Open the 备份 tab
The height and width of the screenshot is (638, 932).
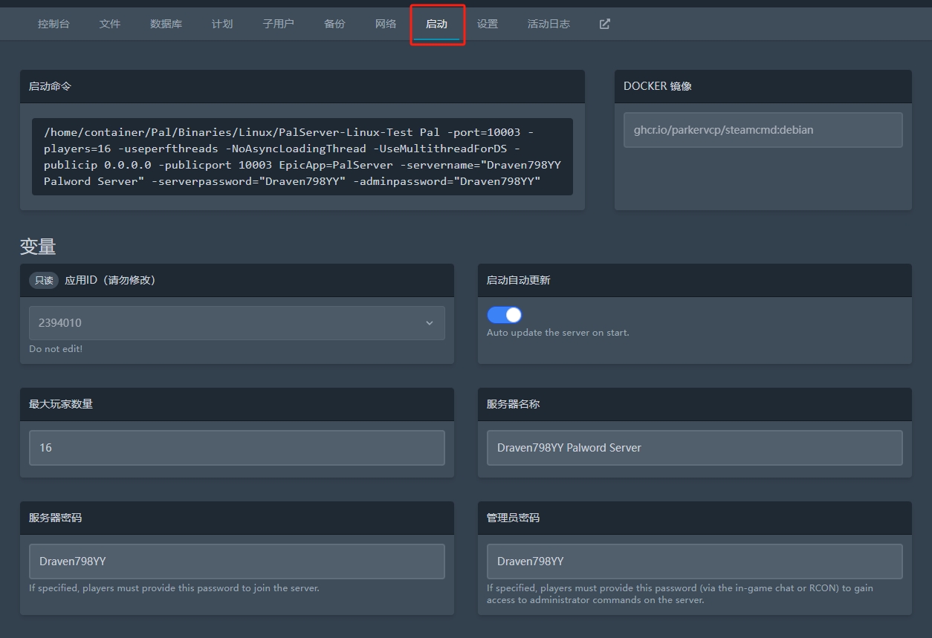[334, 24]
